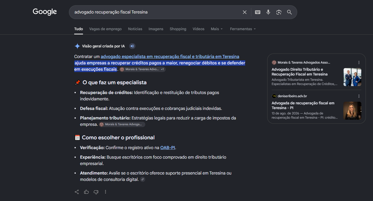This screenshot has height=201, width=373.
Task: Open 'Advogada de recuperação fiscal em Teresina - PI'
Action: click(x=303, y=105)
